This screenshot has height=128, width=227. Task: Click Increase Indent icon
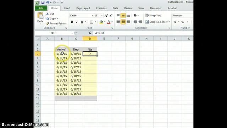point(140,22)
